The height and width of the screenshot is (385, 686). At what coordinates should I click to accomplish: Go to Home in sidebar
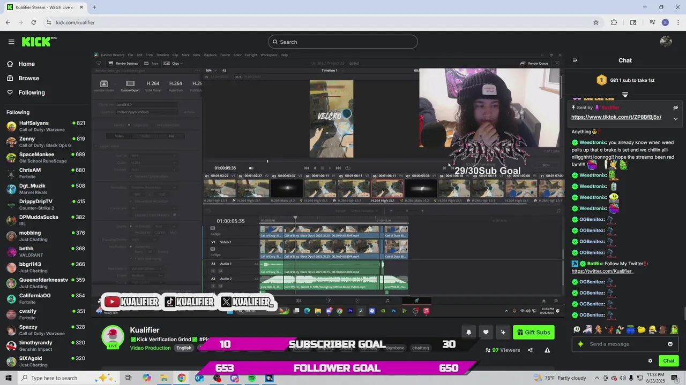[x=26, y=64]
